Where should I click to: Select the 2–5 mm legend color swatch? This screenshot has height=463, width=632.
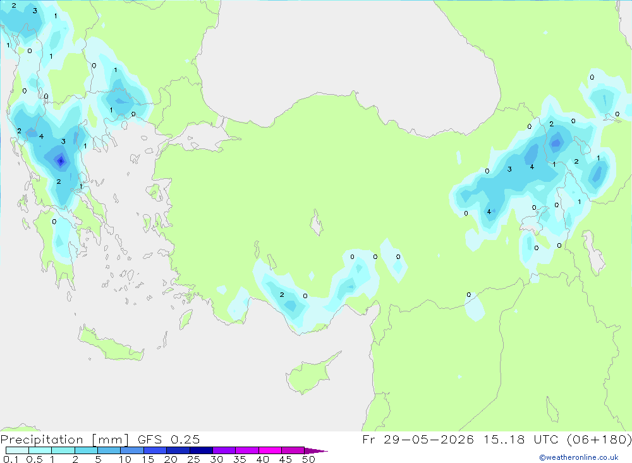pyautogui.click(x=86, y=450)
